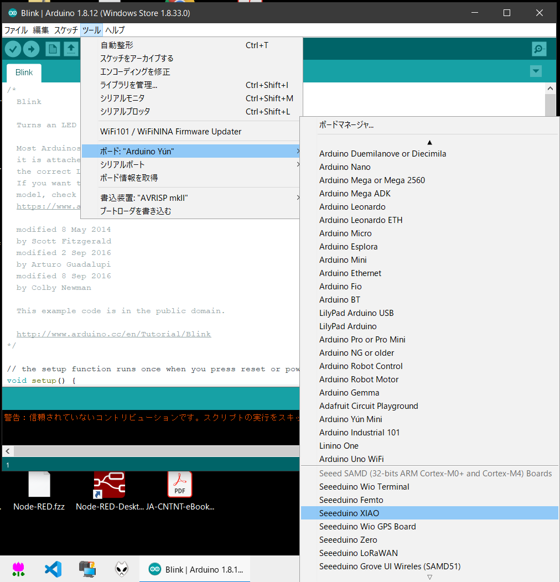Open the tab options dropdown arrow
Viewport: 560px width, 582px height.
(x=536, y=71)
